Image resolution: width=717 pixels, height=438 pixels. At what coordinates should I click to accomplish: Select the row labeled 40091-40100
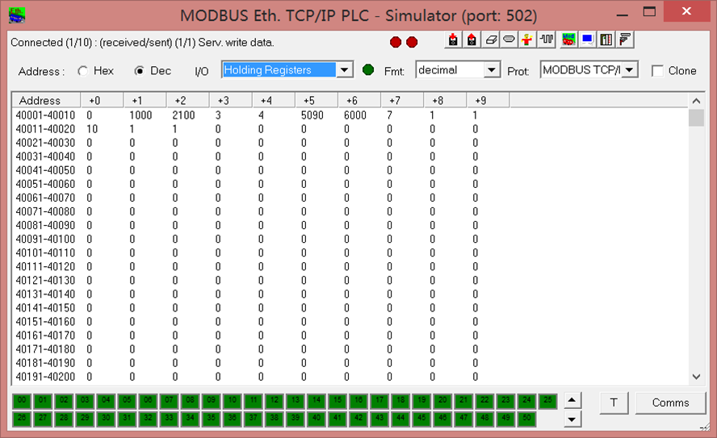tap(45, 240)
